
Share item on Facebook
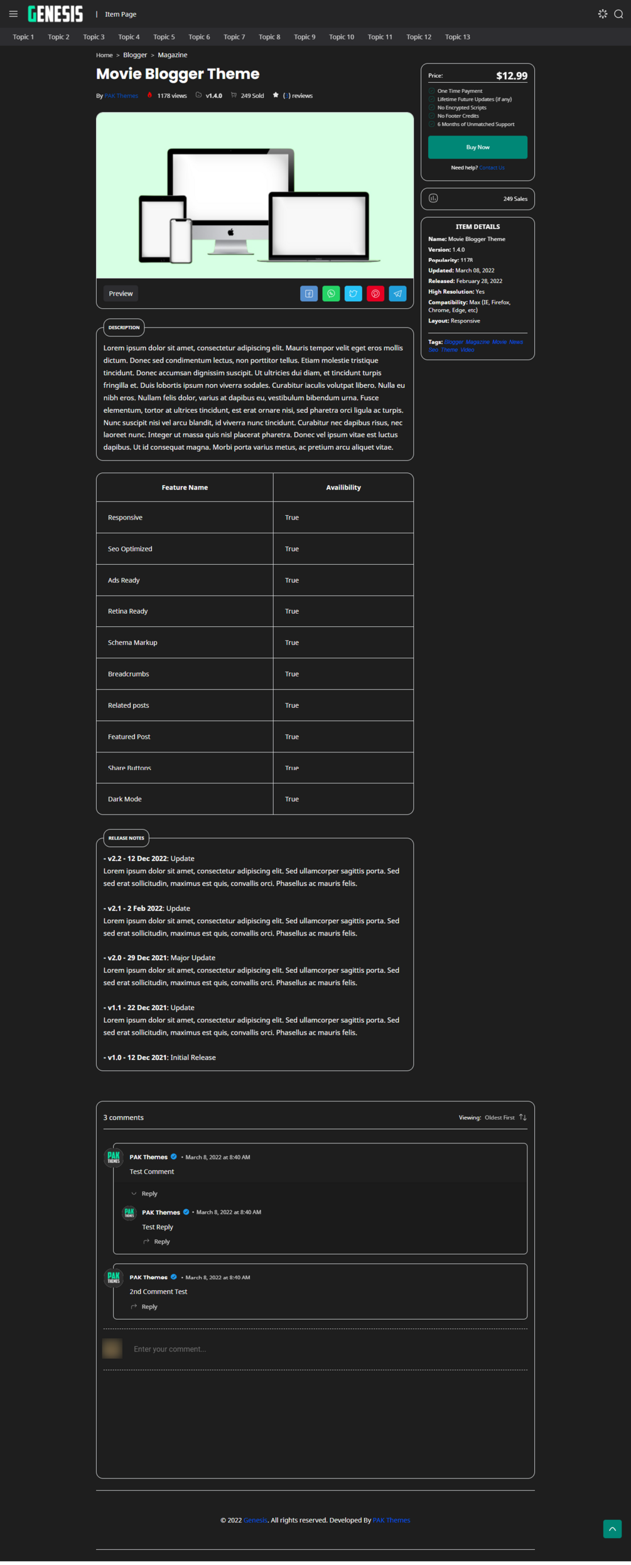point(309,294)
